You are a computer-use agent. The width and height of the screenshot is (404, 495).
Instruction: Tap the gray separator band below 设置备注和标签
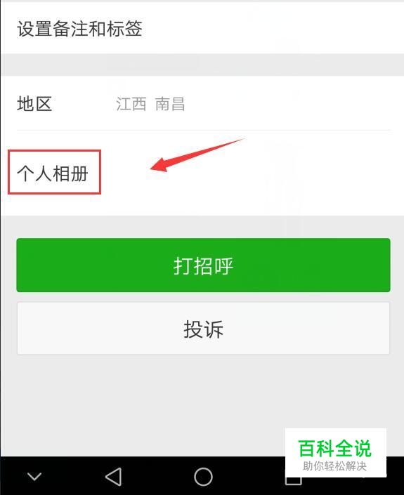pyautogui.click(x=202, y=65)
